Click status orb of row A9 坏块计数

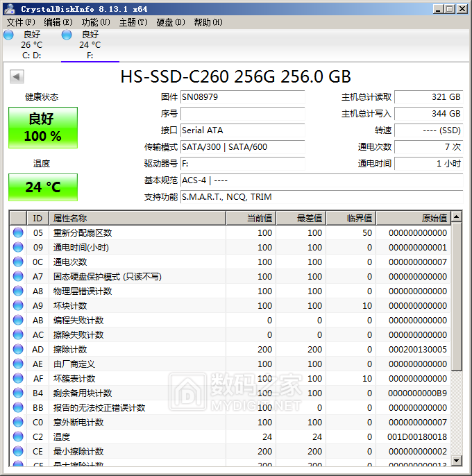tap(18, 306)
